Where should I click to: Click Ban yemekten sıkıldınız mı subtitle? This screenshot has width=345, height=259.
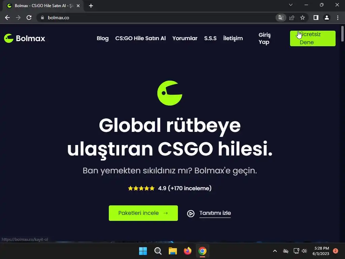(170, 170)
